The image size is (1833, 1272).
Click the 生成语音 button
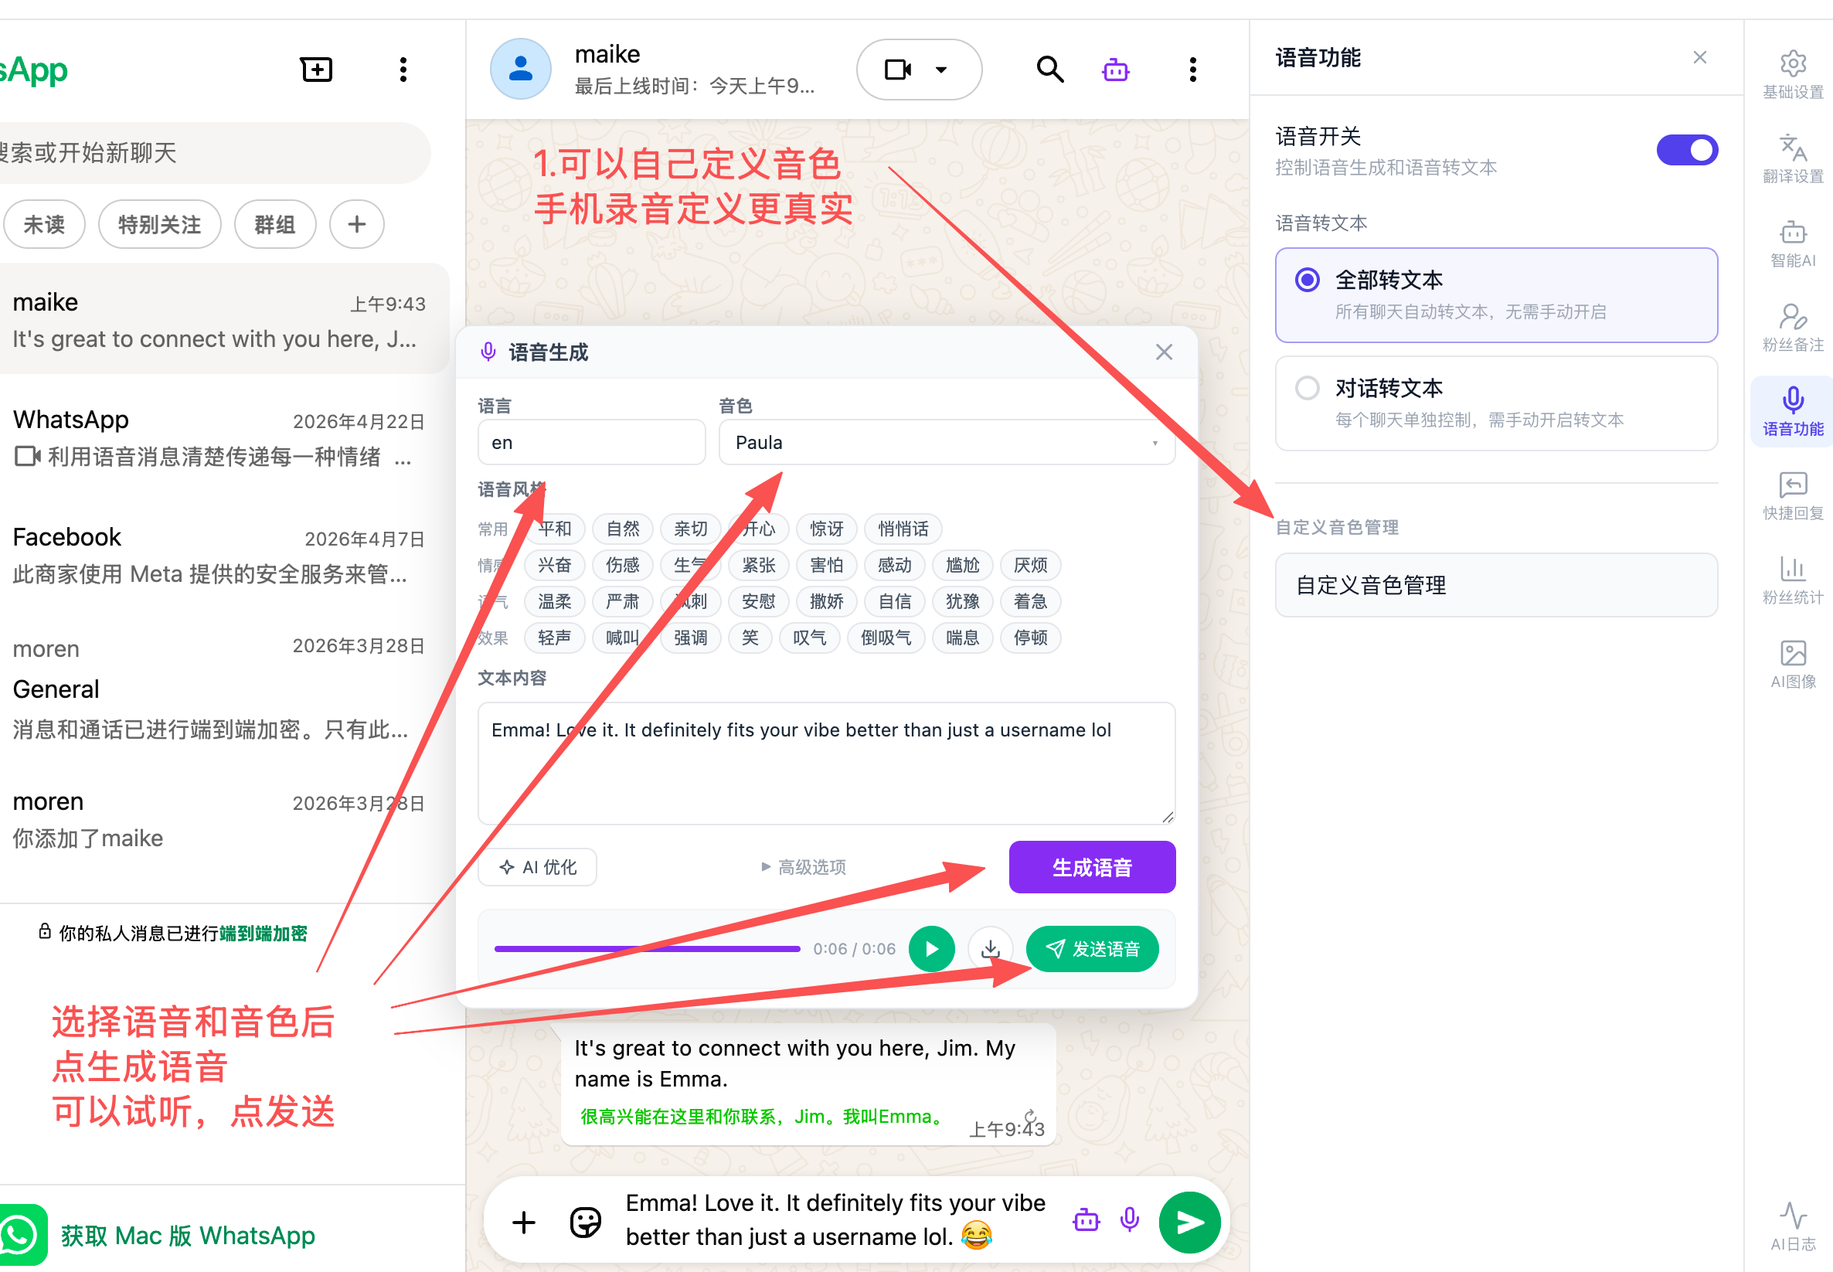(x=1092, y=867)
